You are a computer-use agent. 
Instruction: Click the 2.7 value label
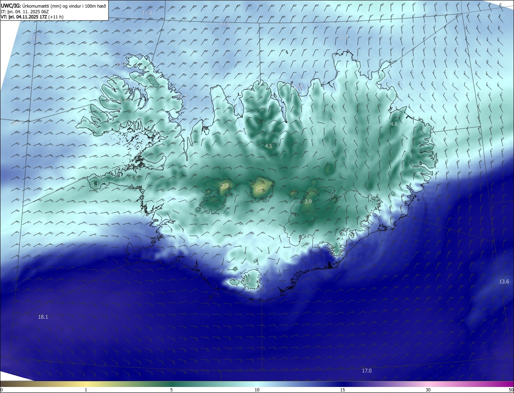pyautogui.click(x=225, y=186)
